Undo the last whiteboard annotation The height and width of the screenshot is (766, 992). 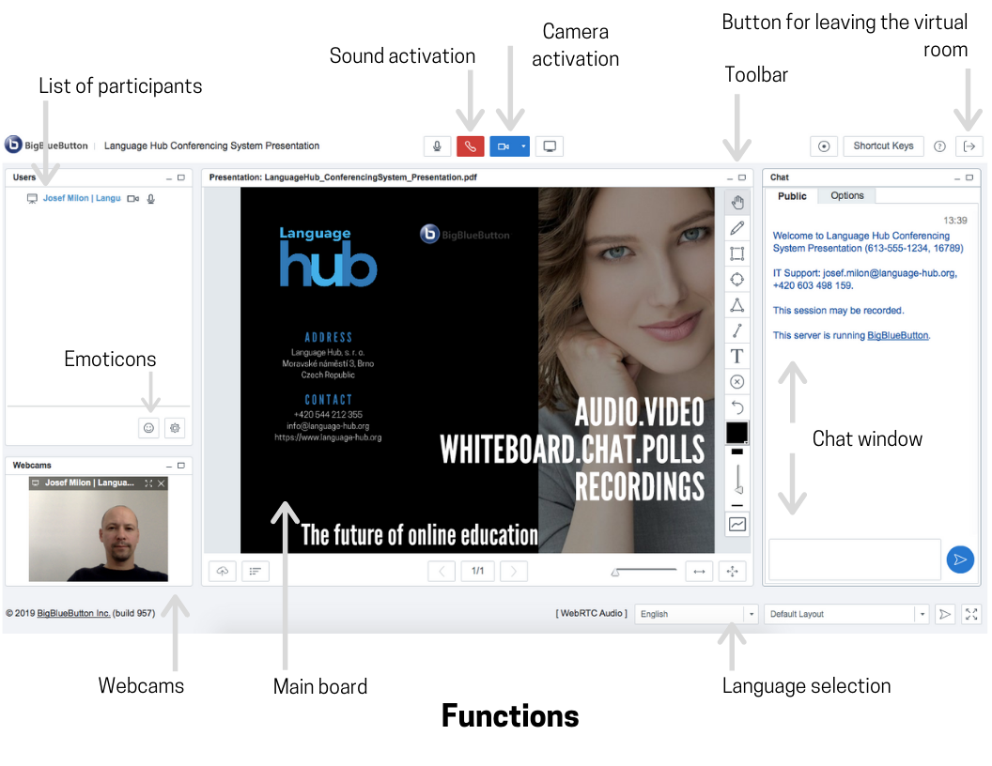pos(737,406)
